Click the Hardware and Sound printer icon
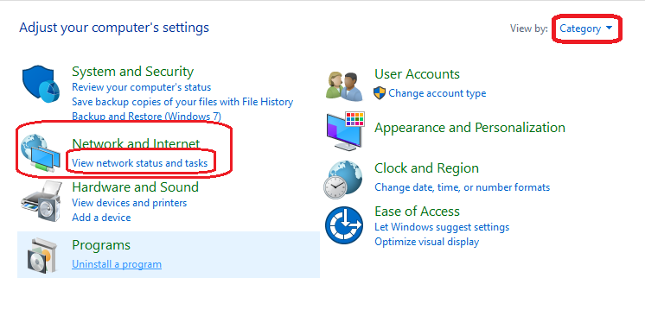This screenshot has height=316, width=645. click(41, 202)
